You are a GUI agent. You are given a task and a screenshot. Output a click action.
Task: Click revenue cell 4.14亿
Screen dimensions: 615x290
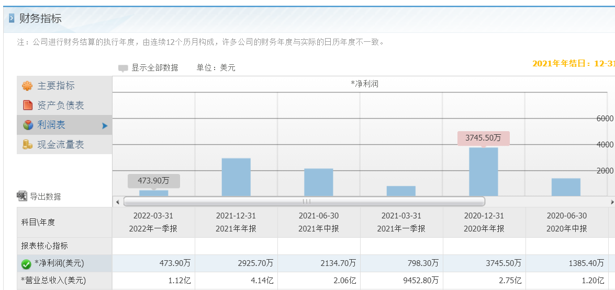point(236,281)
